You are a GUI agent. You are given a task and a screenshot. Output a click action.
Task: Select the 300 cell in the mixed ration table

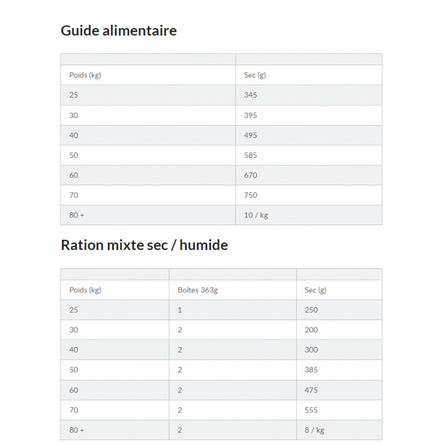(311, 350)
